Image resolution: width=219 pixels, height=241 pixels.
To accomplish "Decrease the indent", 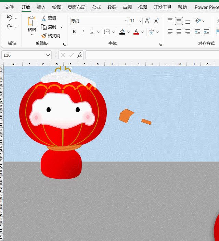I will coord(198,31).
